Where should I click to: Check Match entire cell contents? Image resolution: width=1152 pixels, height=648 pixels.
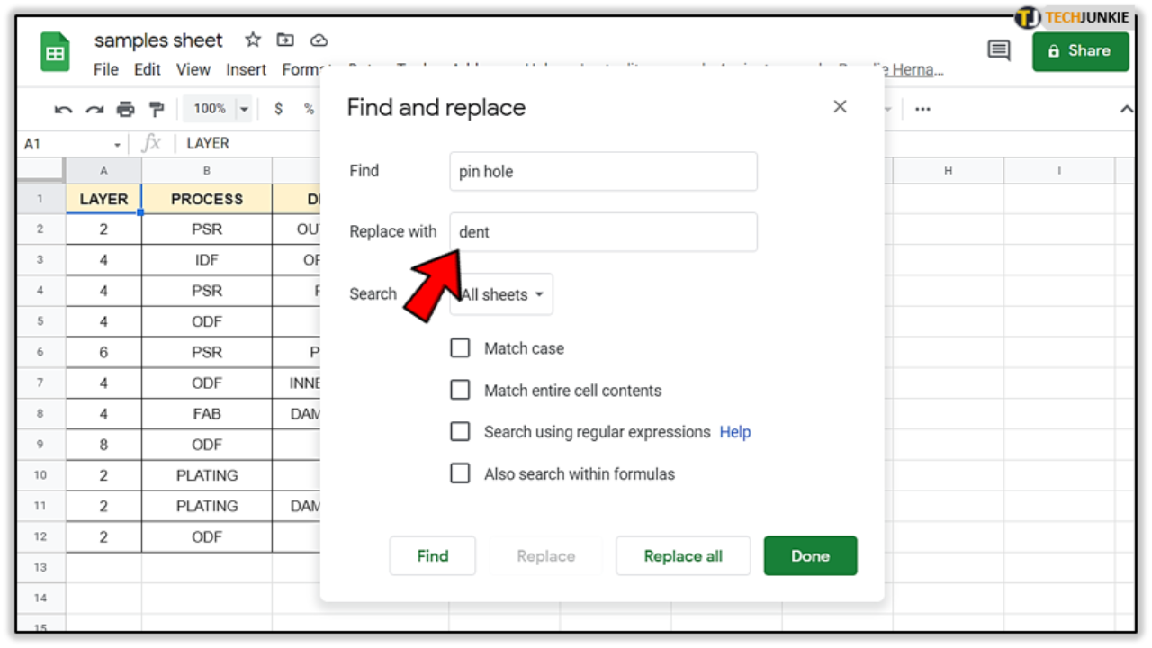tap(460, 390)
